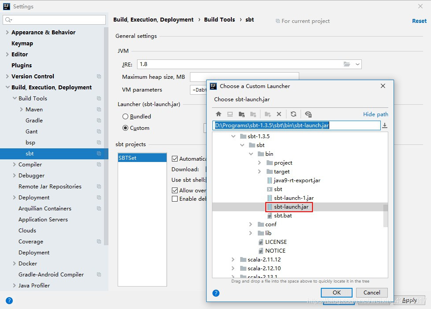This screenshot has height=309, width=431.
Task: Select the Desktop shortcut icon in the dialog
Action: pyautogui.click(x=230, y=114)
